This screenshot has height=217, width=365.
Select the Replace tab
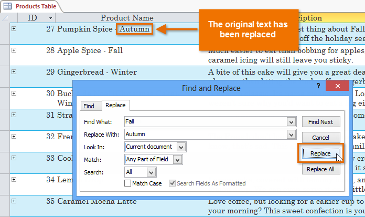[116, 105]
